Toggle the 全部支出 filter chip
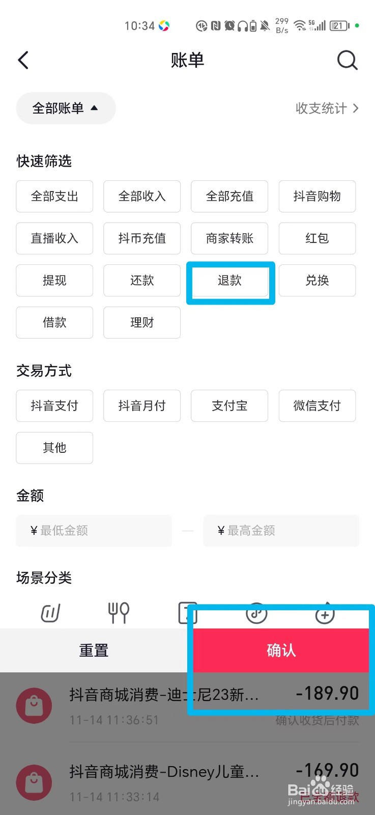The height and width of the screenshot is (815, 375). click(x=54, y=196)
